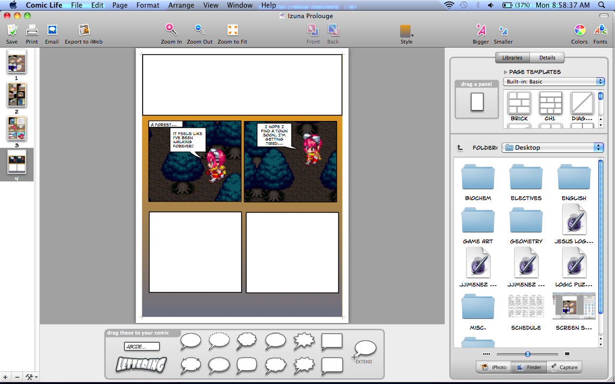Switch to the Details tab
The width and height of the screenshot is (615, 384).
(547, 58)
